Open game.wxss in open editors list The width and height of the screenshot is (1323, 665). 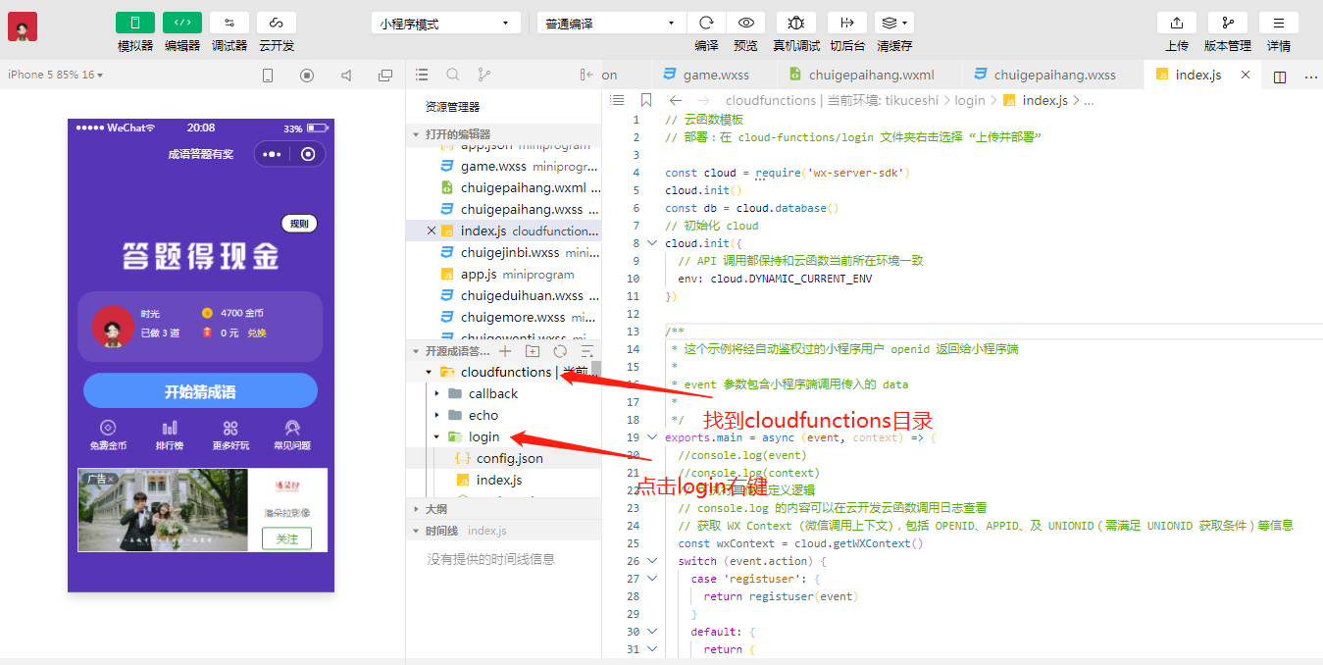pos(504,166)
